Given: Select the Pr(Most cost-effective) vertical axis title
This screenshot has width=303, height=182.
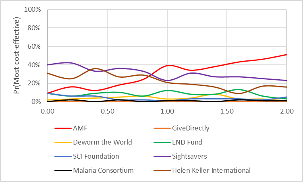Looking at the screenshot, I should pyautogui.click(x=17, y=56).
